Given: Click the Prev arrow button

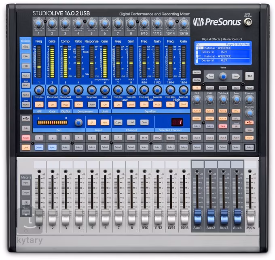Looking at the screenshot, I should point(210,76).
